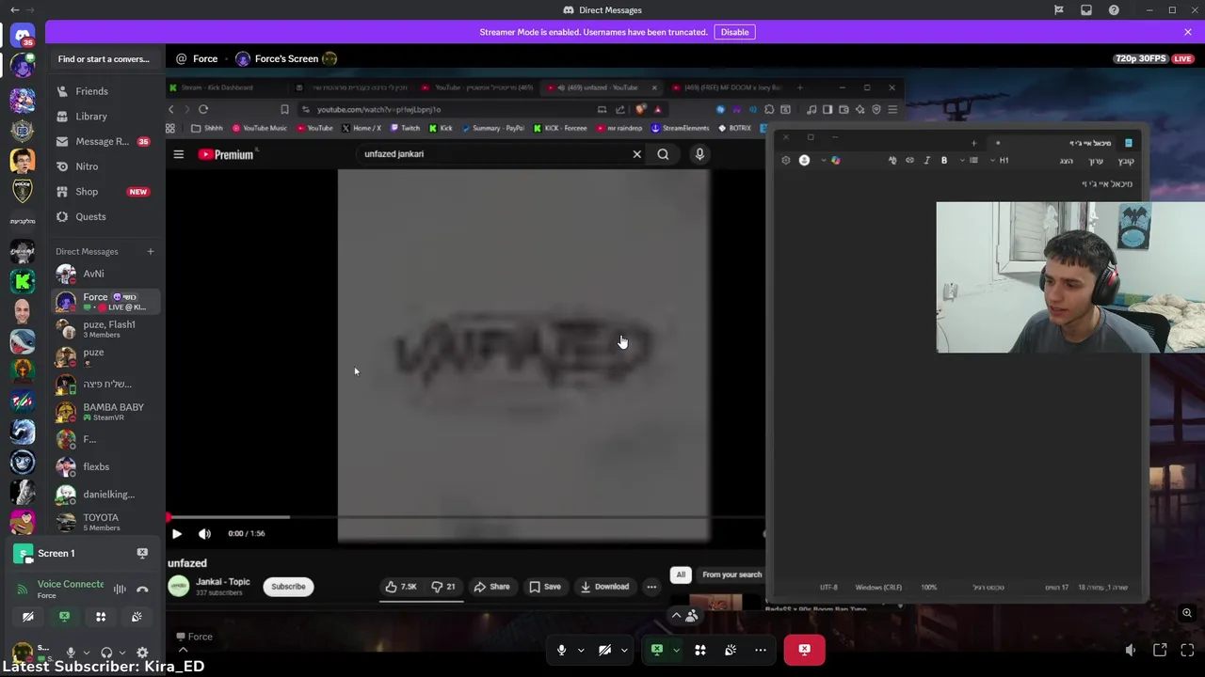Open Discord home direct messages icon
Screen dimensions: 1205x677
23,36
